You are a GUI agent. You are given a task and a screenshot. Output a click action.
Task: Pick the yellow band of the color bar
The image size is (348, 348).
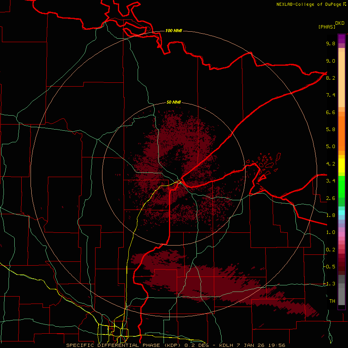pyautogui.click(x=341, y=165)
